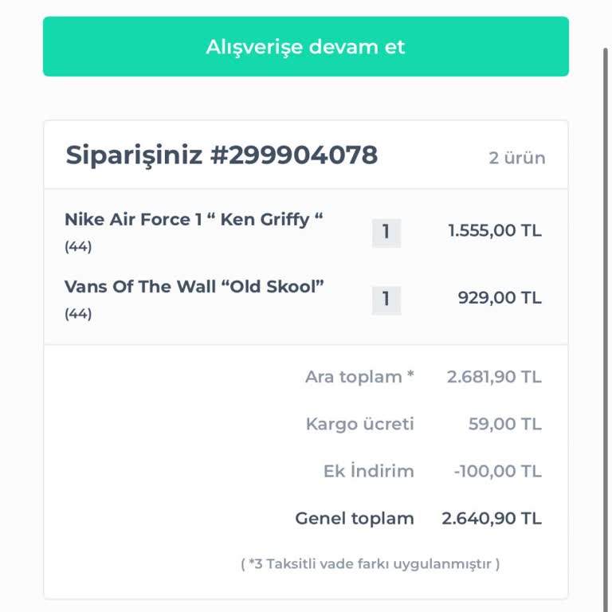Click the 929,00 TL Vans price
The width and height of the screenshot is (612, 612).
tap(499, 298)
